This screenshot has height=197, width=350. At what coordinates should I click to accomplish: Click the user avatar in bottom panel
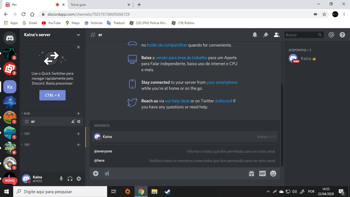pyautogui.click(x=26, y=179)
